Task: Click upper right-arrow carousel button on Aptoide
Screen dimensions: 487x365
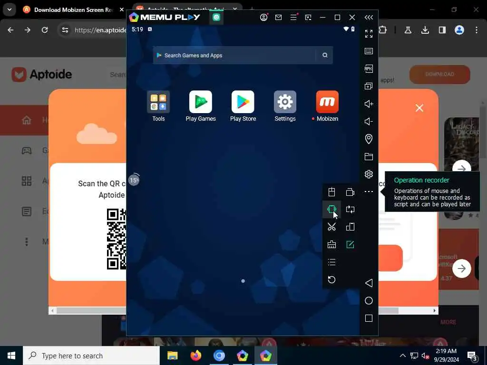Action: pos(461,169)
